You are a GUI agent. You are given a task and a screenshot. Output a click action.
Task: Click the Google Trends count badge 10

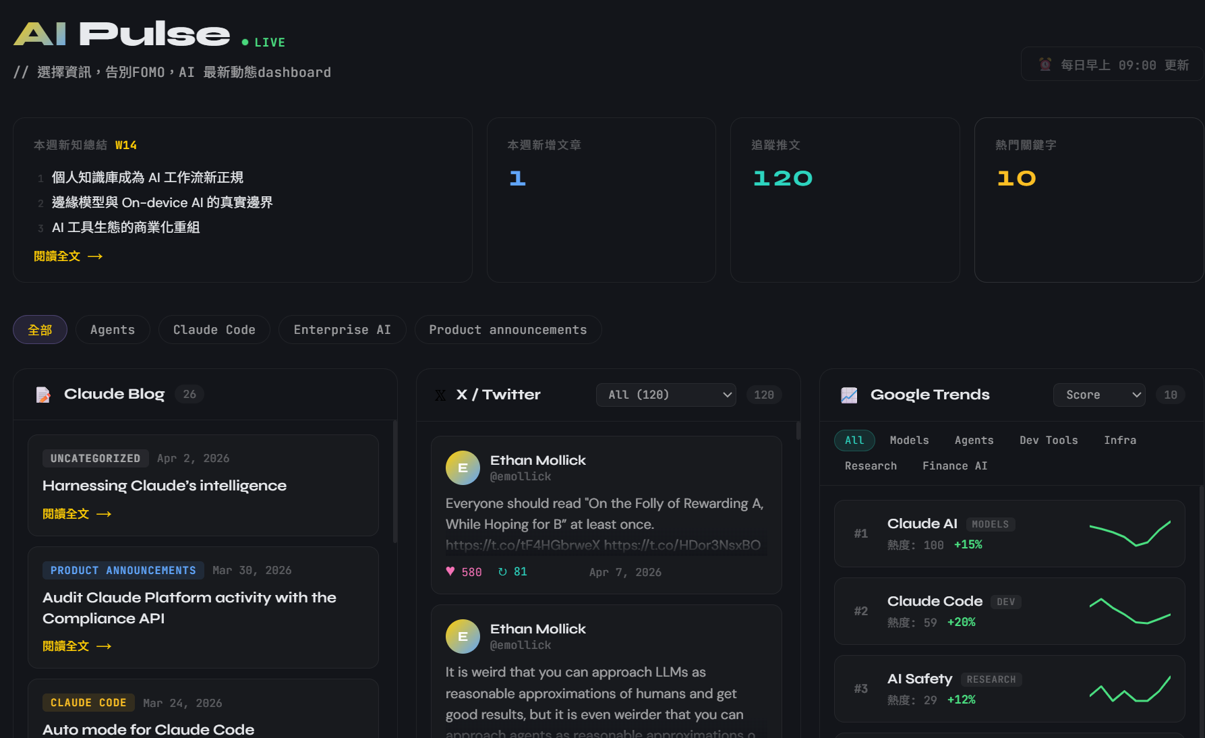1171,395
